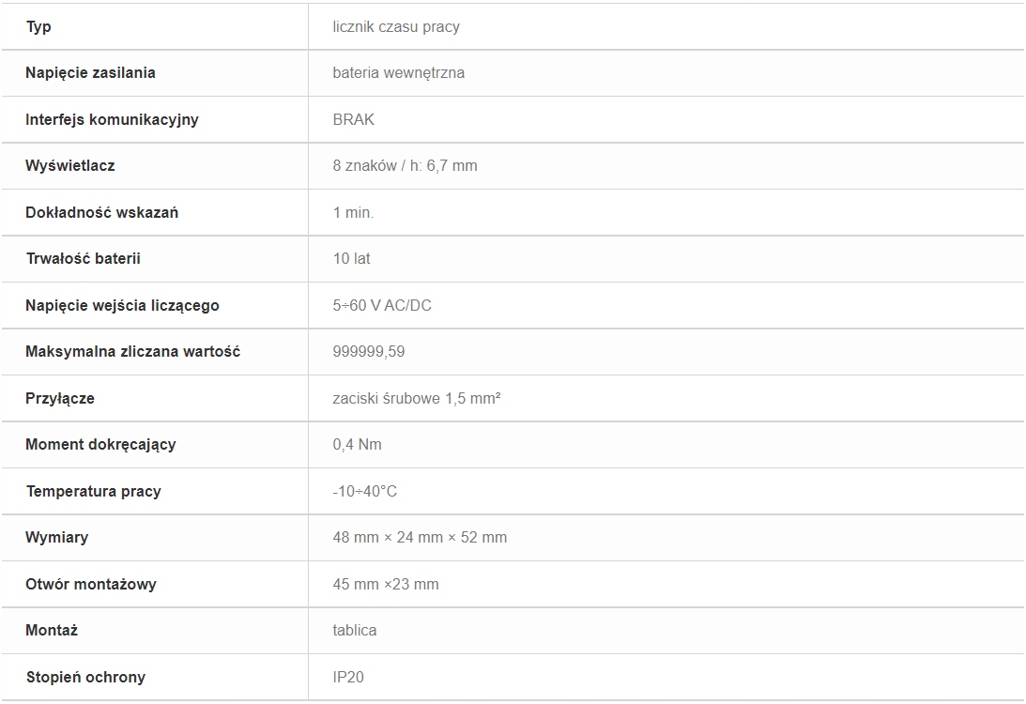Click "zaciski śrubowe 1,5 mm²" text

(x=416, y=398)
